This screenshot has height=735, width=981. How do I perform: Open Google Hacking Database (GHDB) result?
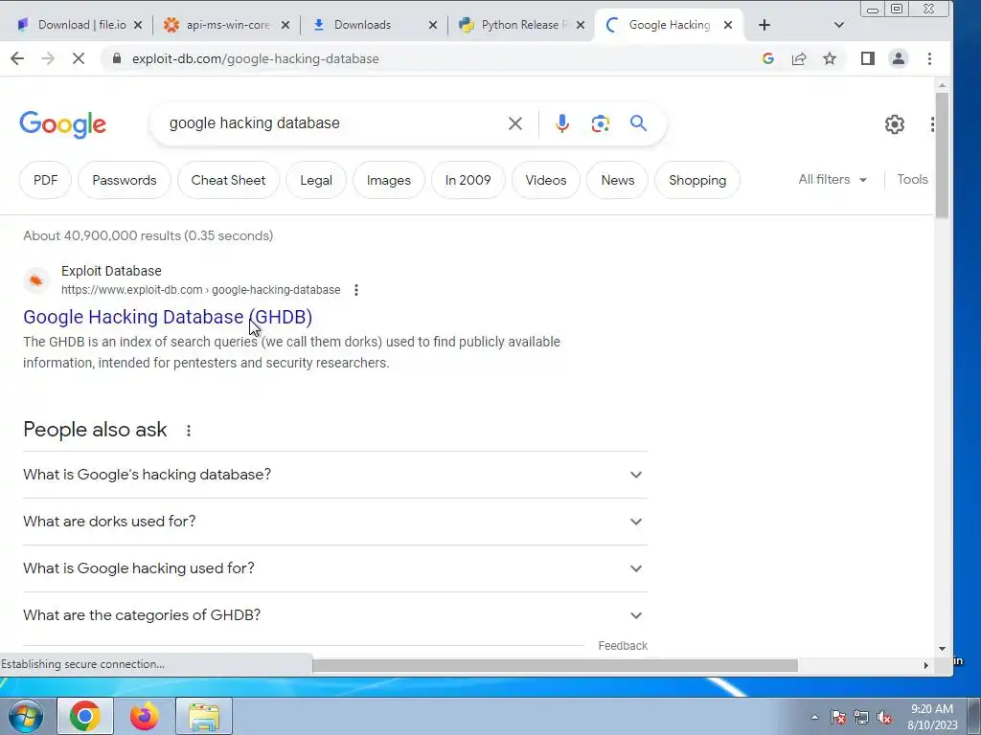pos(168,317)
